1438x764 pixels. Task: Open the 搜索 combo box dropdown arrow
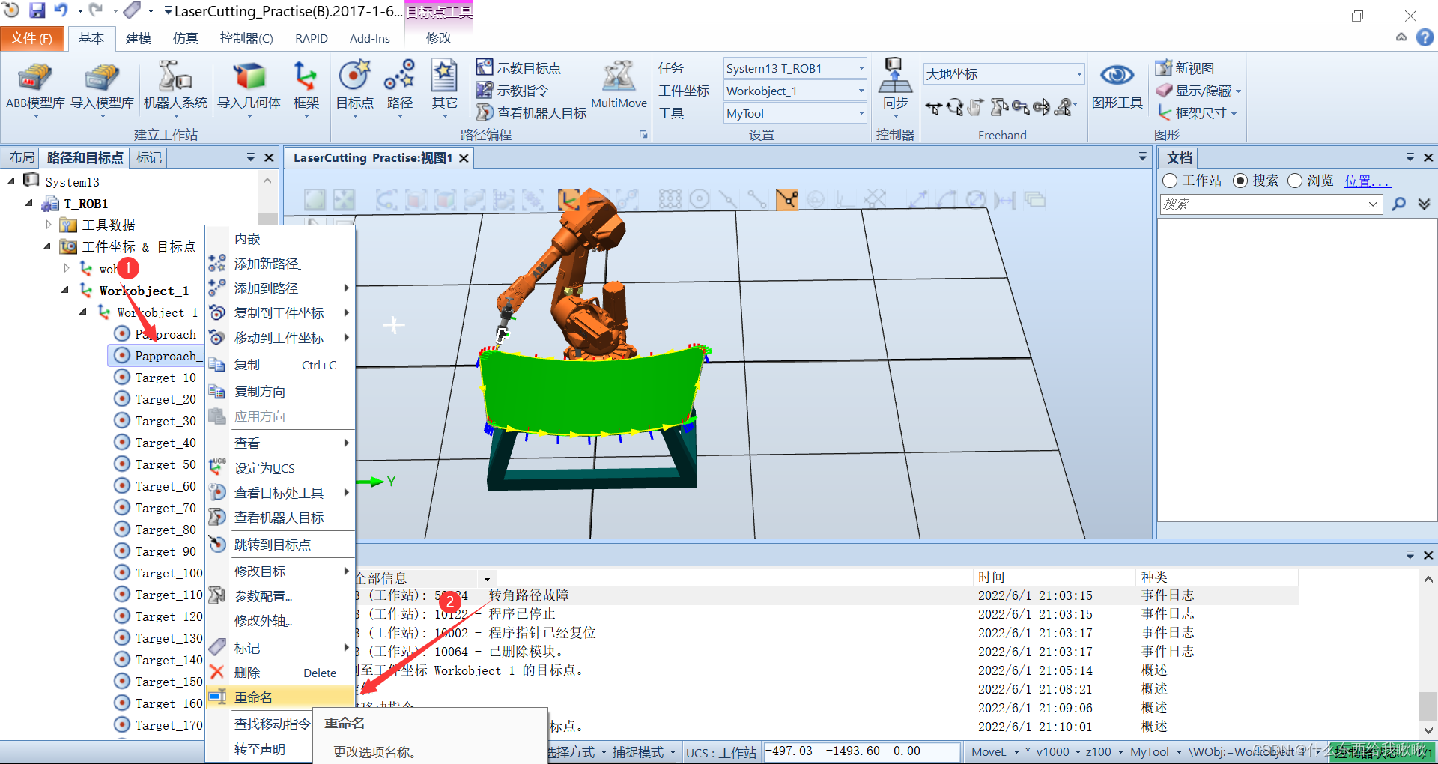pyautogui.click(x=1373, y=204)
